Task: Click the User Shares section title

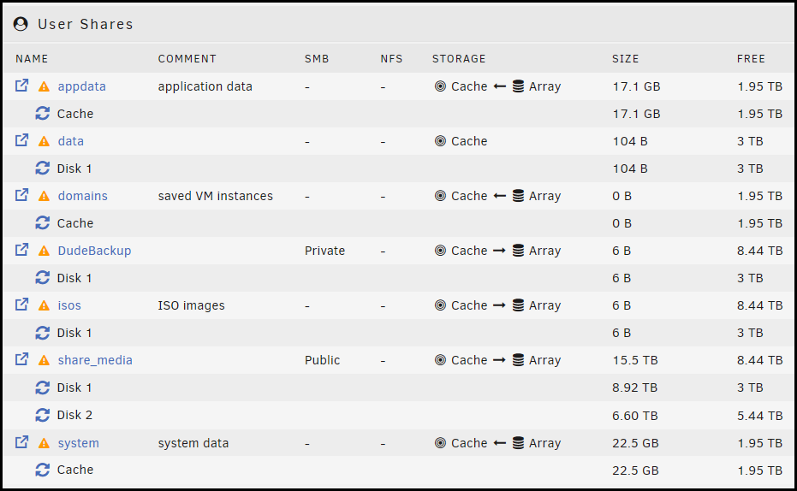Action: click(x=86, y=24)
